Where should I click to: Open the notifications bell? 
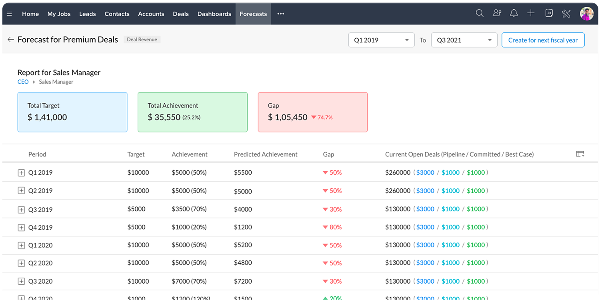pos(514,13)
